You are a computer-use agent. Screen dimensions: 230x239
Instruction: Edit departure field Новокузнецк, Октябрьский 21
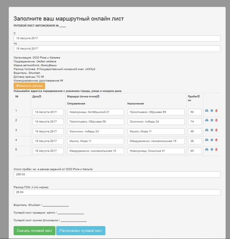click(95, 112)
